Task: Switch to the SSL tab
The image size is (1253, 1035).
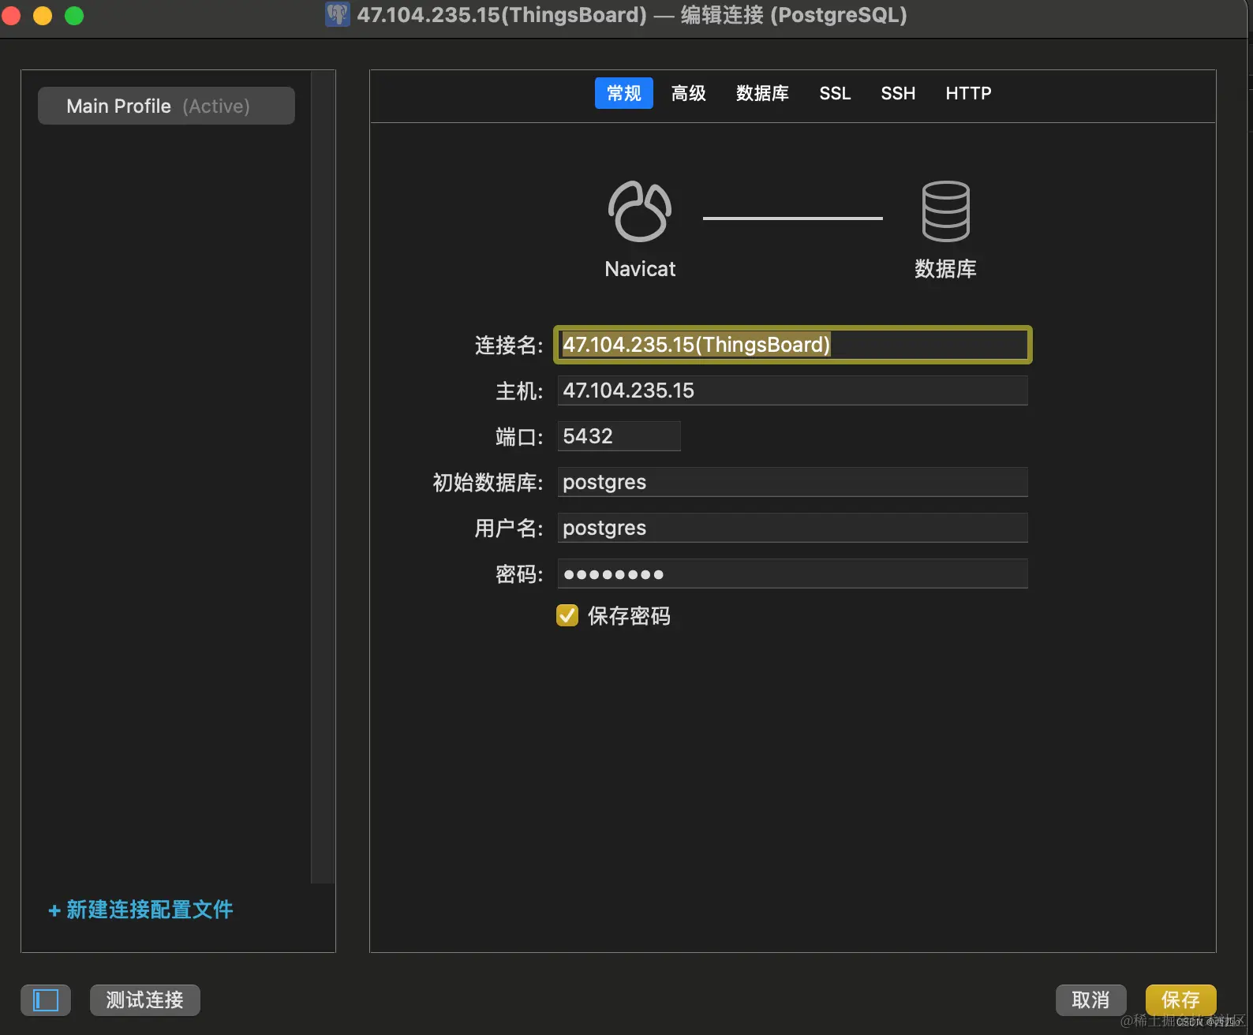Action: coord(835,93)
